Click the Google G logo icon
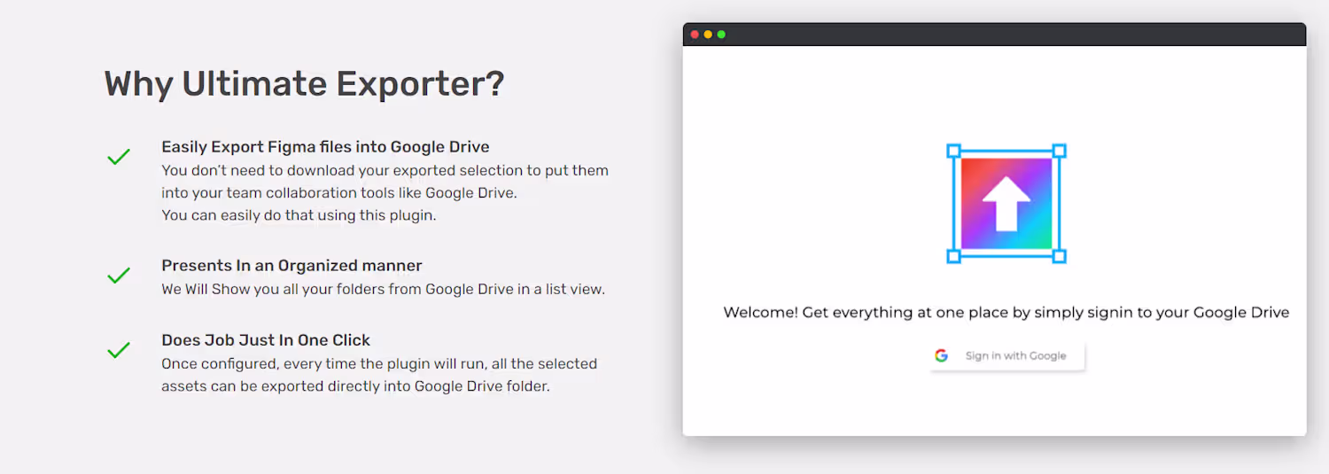Image resolution: width=1329 pixels, height=474 pixels. (x=941, y=356)
